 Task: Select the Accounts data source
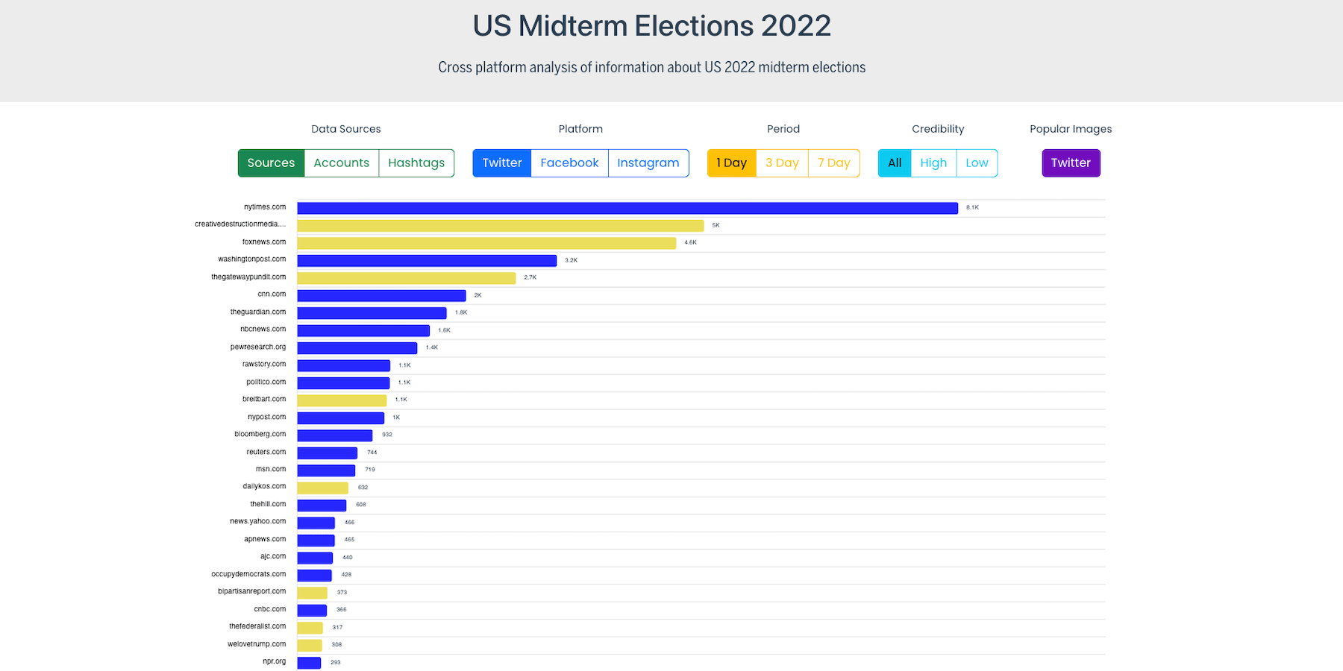point(341,163)
